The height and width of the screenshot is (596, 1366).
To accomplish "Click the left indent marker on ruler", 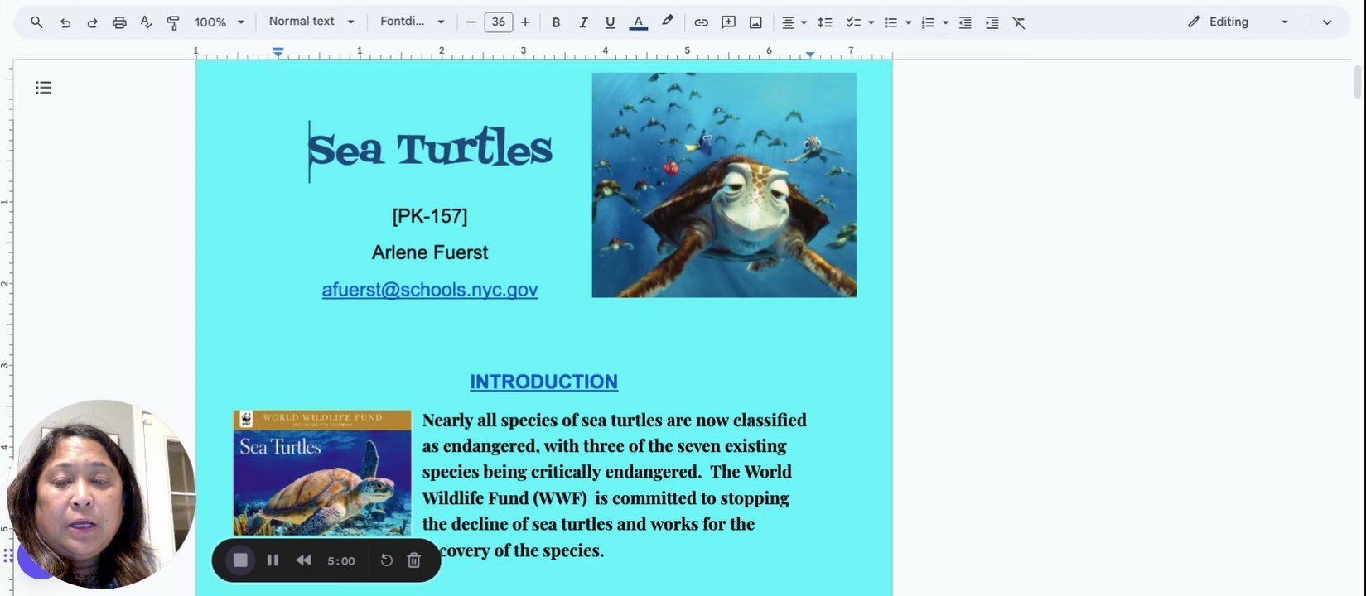I will pos(278,53).
